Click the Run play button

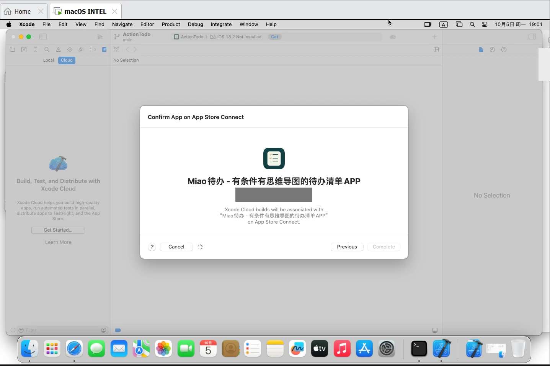(100, 37)
